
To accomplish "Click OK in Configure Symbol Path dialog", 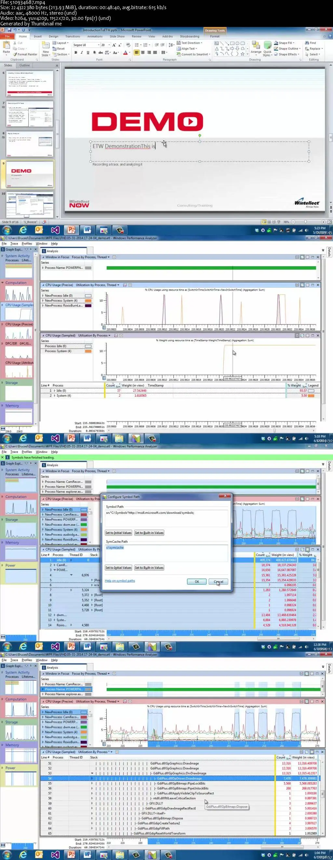I will coord(197,581).
